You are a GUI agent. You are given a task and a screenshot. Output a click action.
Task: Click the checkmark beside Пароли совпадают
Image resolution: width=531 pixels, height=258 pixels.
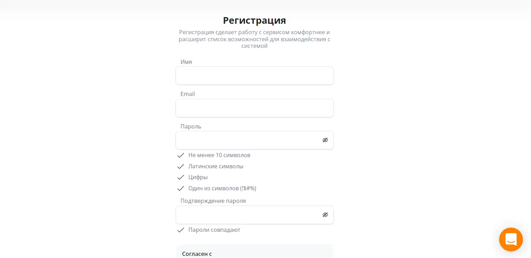click(180, 230)
